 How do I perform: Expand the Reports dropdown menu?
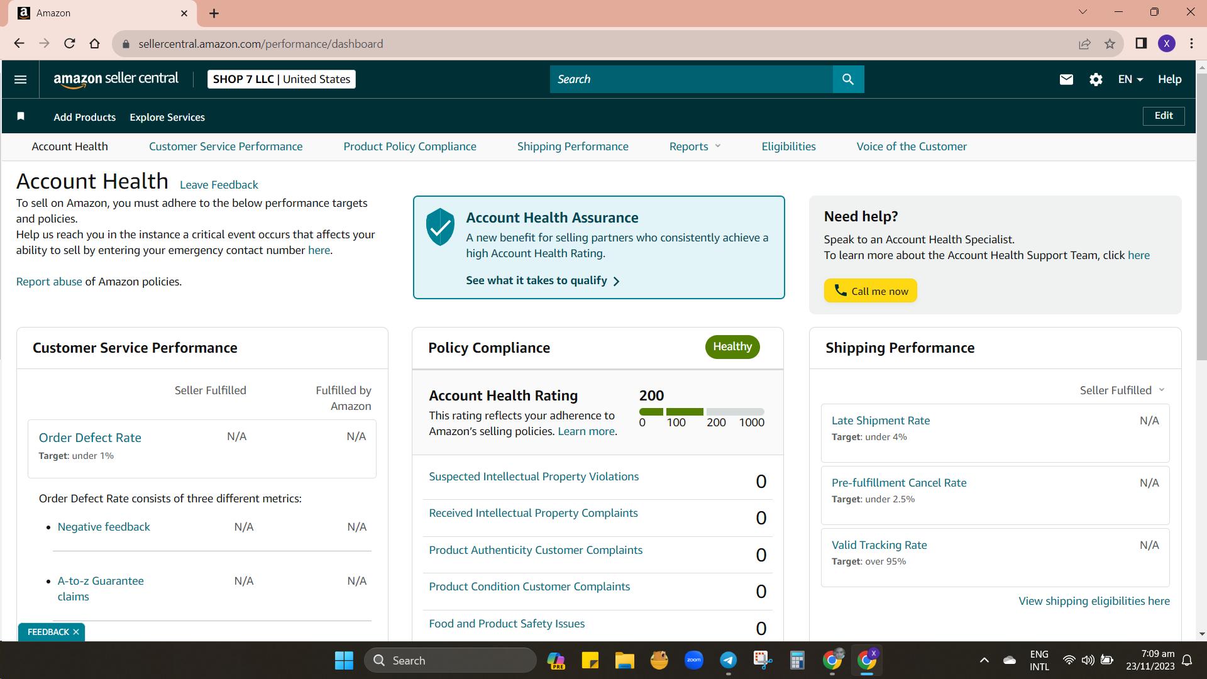(x=695, y=146)
